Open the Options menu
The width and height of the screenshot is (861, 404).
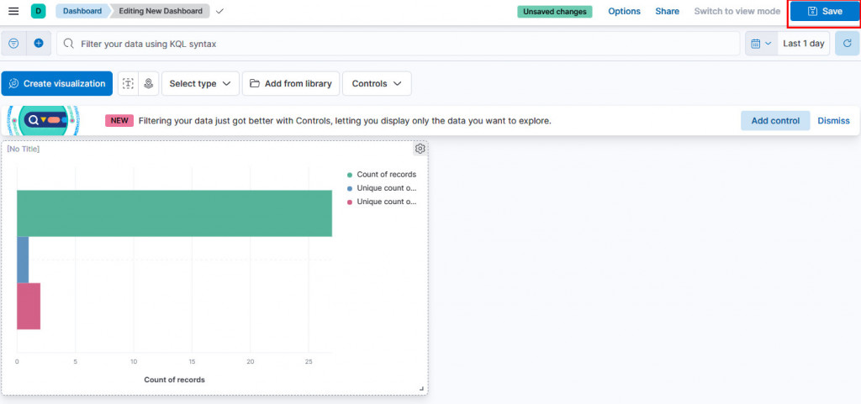(624, 11)
